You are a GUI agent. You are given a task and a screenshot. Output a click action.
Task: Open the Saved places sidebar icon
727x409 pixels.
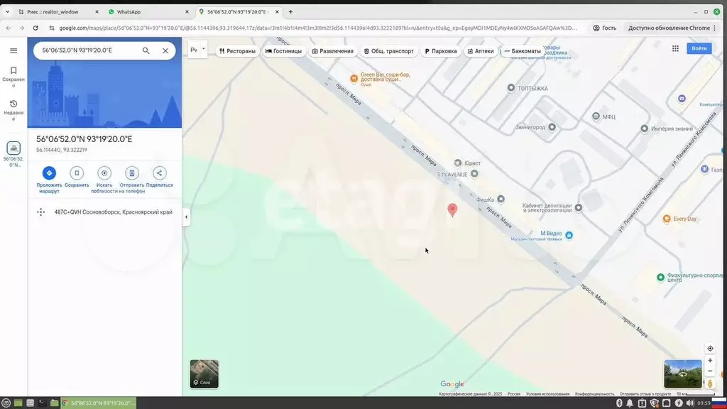coord(13,76)
